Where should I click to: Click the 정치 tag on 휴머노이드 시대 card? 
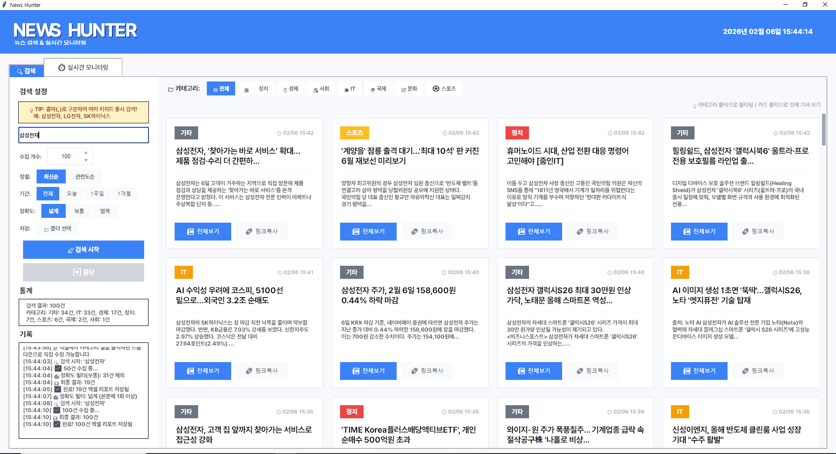tap(517, 132)
